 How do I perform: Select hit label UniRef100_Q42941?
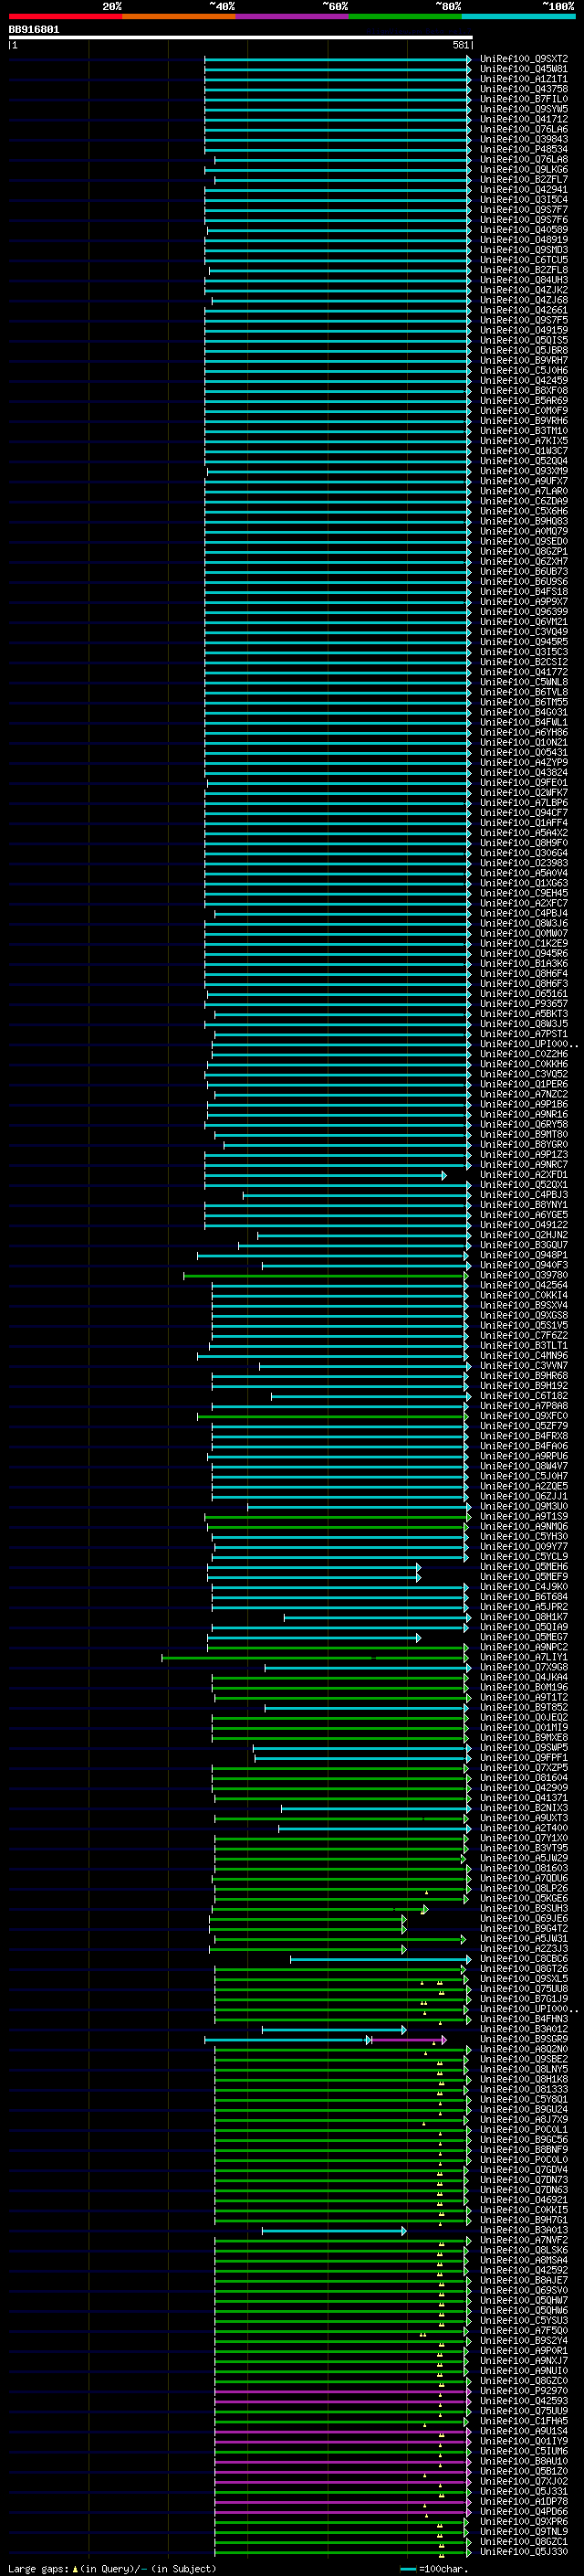[524, 190]
